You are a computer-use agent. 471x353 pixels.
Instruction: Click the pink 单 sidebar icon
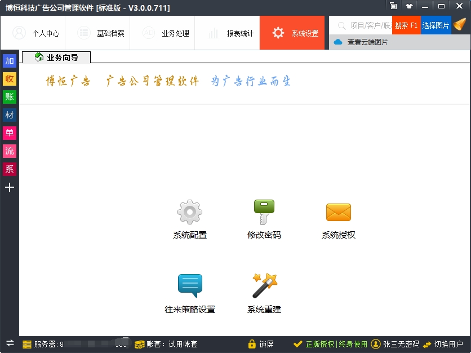tap(10, 133)
